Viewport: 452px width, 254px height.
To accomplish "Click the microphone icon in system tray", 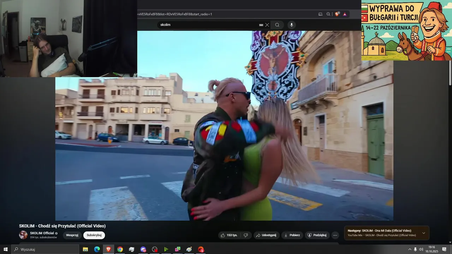I will (415, 249).
